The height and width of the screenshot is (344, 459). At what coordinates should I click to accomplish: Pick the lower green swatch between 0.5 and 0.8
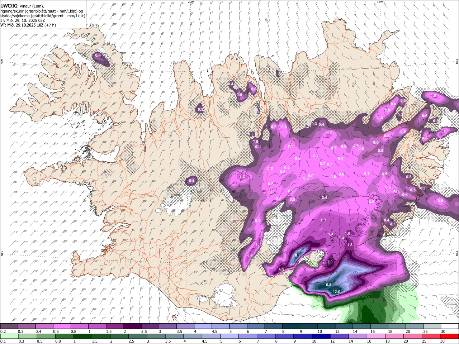click(46, 336)
